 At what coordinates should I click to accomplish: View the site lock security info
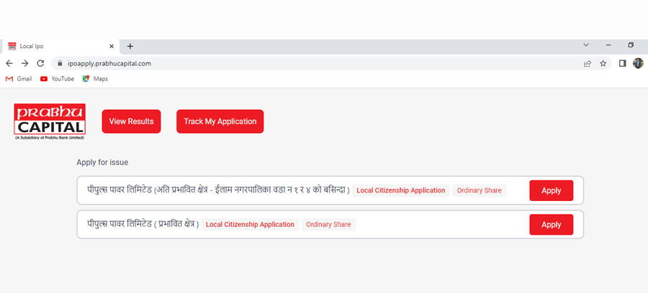pyautogui.click(x=59, y=63)
